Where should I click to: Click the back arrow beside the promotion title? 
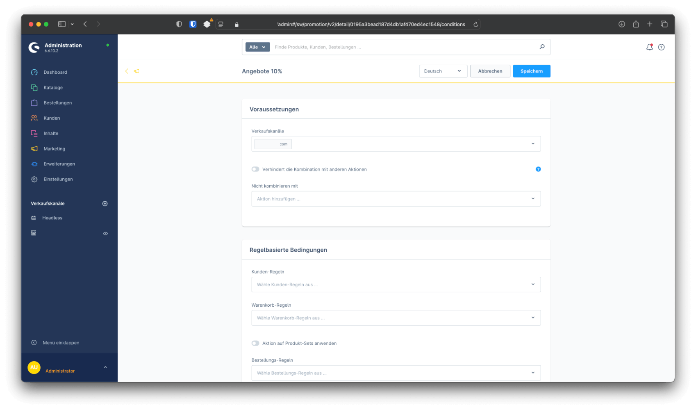point(127,71)
